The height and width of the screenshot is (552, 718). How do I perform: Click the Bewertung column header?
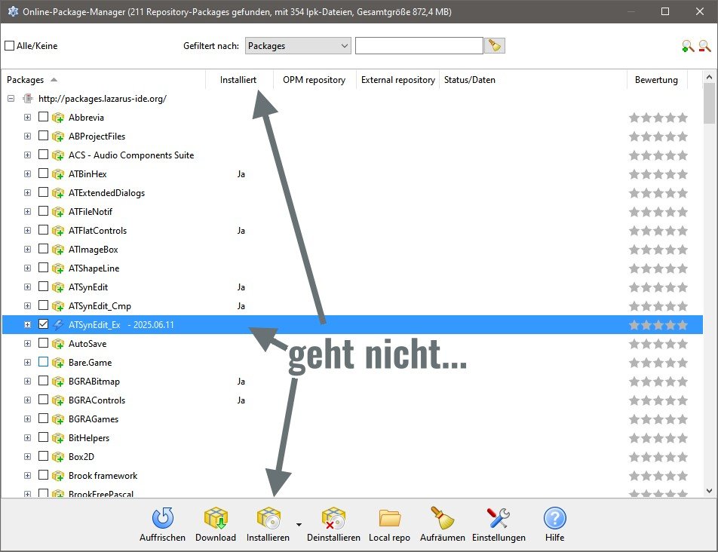tap(657, 80)
